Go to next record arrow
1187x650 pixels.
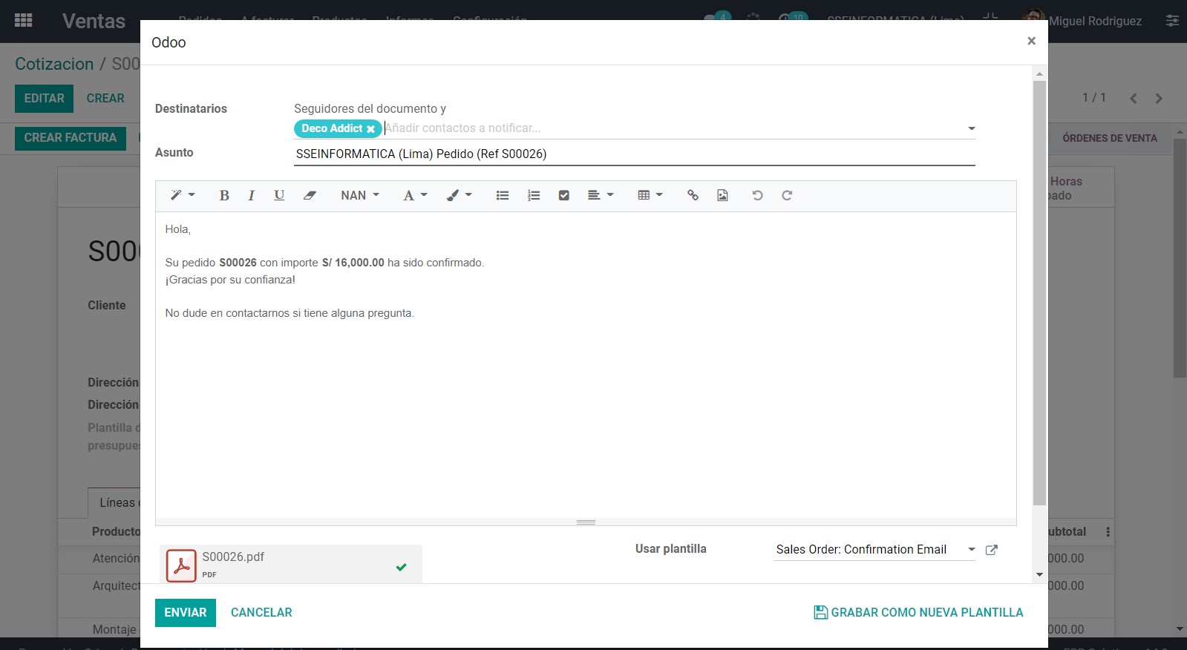[1159, 98]
